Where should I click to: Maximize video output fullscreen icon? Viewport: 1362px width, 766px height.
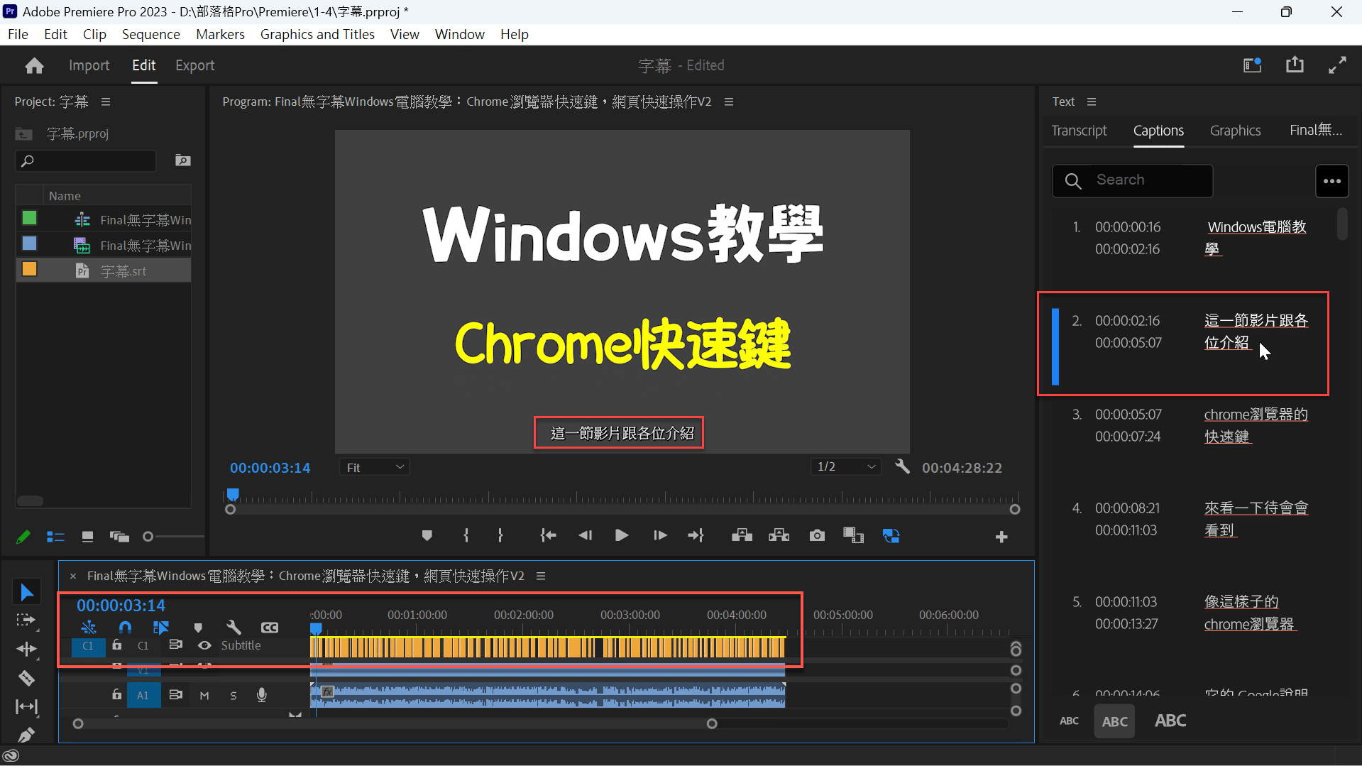click(x=1337, y=65)
